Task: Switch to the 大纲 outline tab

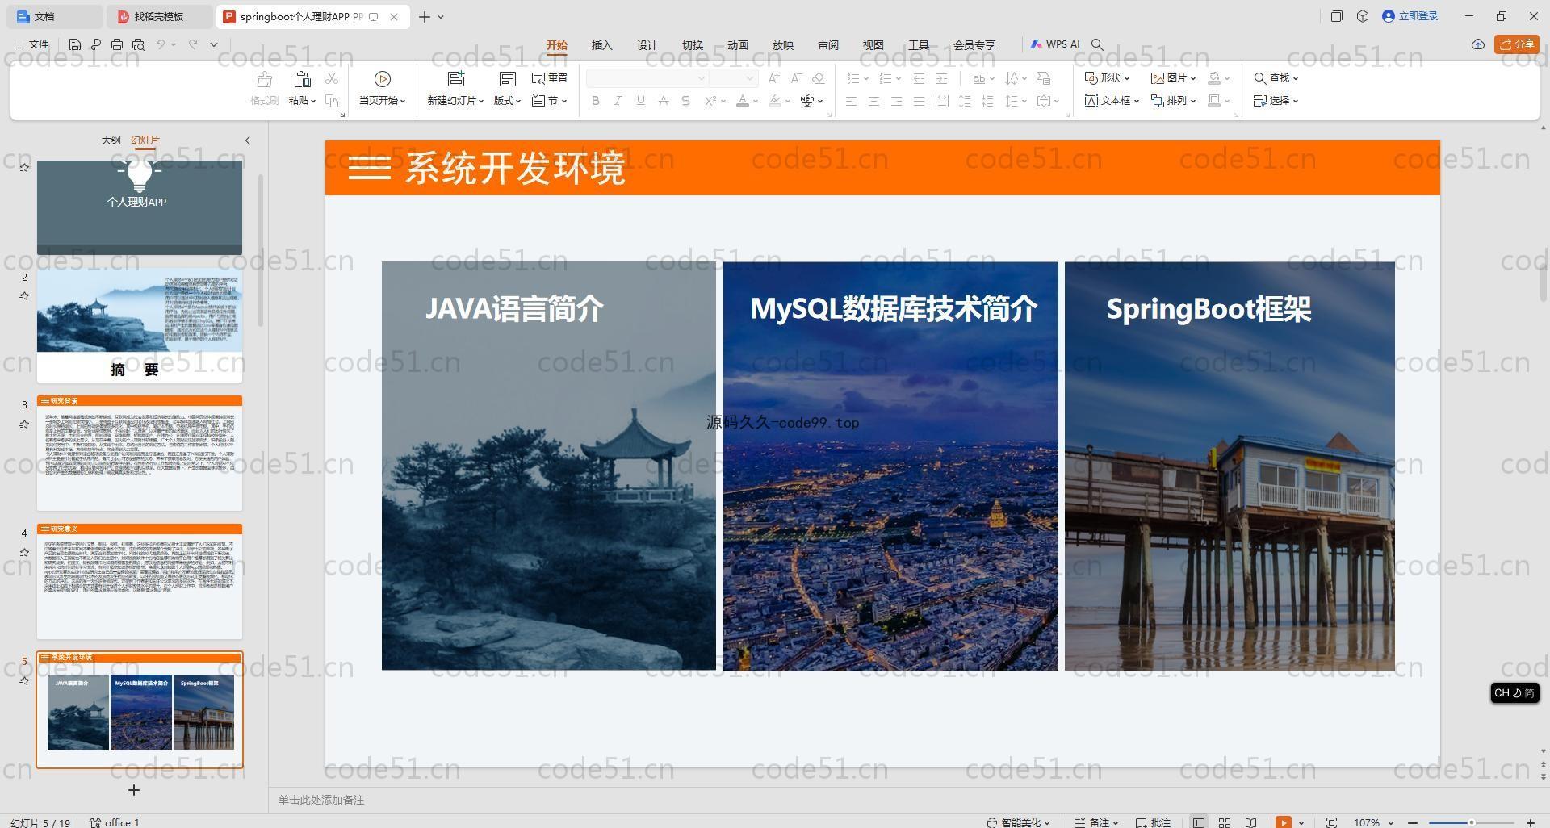Action: (111, 140)
